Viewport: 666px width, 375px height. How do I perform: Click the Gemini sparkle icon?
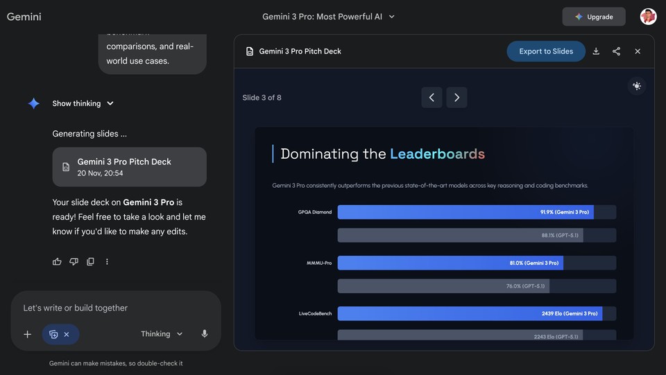point(34,103)
